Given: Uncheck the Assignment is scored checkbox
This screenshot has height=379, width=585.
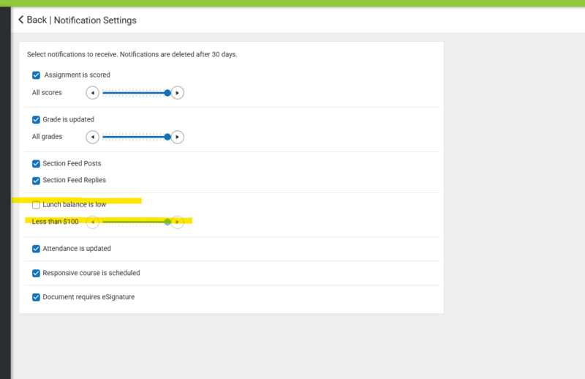Looking at the screenshot, I should point(36,75).
